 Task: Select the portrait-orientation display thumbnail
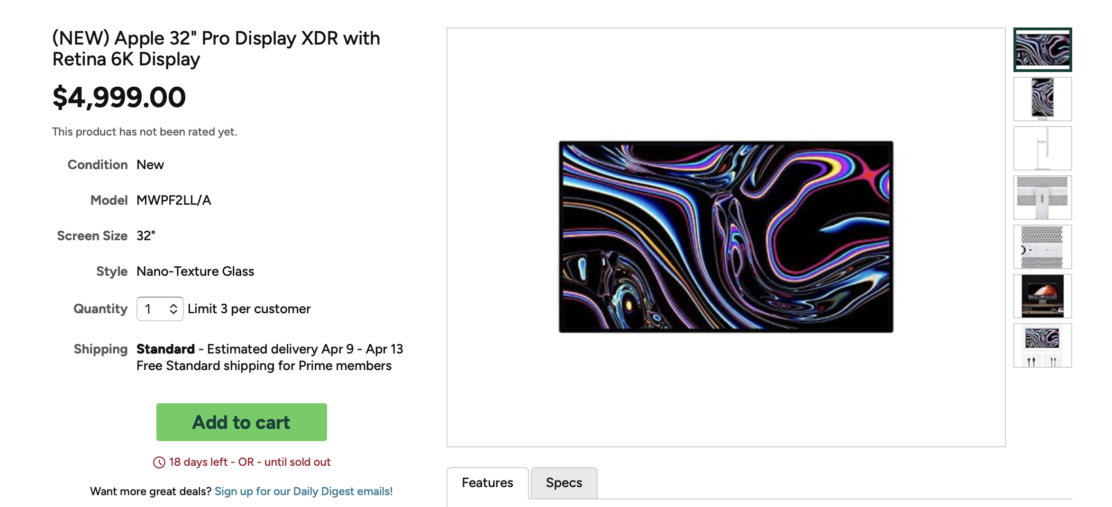tap(1042, 99)
